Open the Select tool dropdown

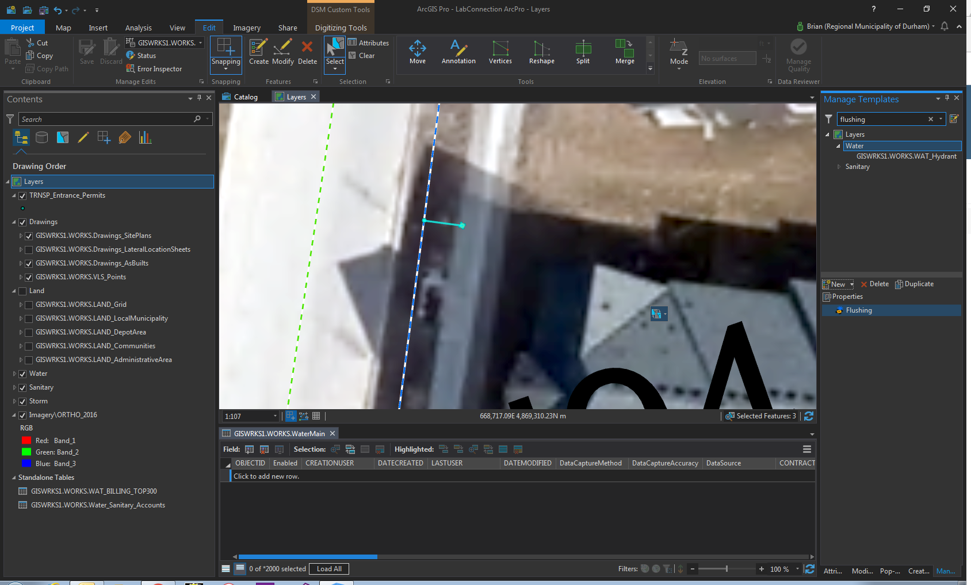click(x=335, y=69)
